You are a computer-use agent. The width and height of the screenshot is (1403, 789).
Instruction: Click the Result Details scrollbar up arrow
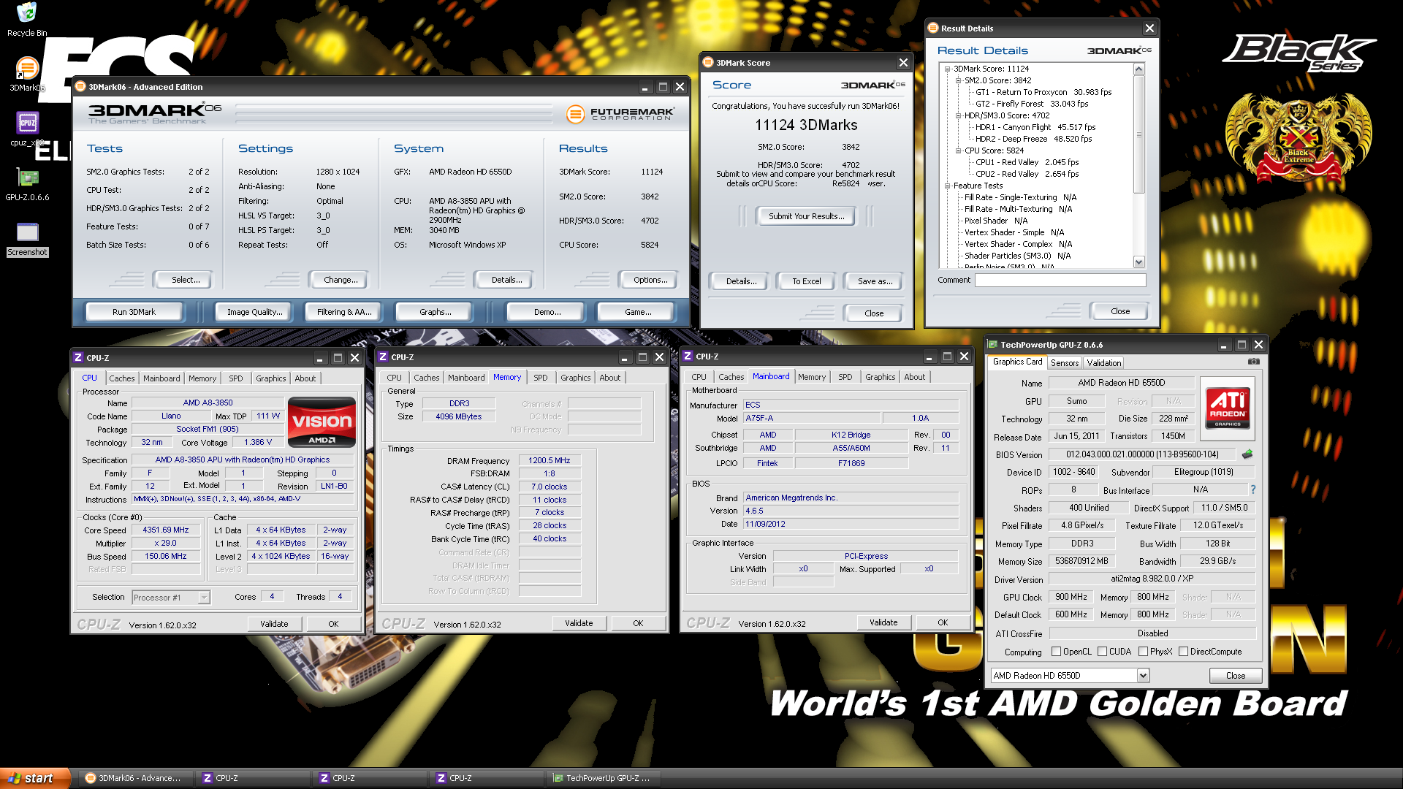tap(1138, 69)
